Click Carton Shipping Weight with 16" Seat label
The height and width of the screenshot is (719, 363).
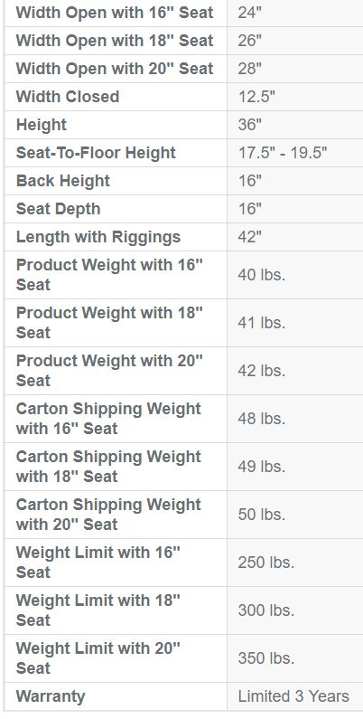(108, 418)
